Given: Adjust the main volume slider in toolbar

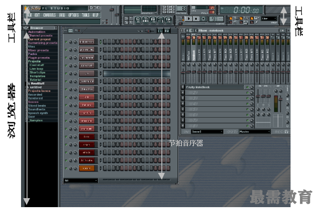Looking at the screenshot, I should click(112, 9).
